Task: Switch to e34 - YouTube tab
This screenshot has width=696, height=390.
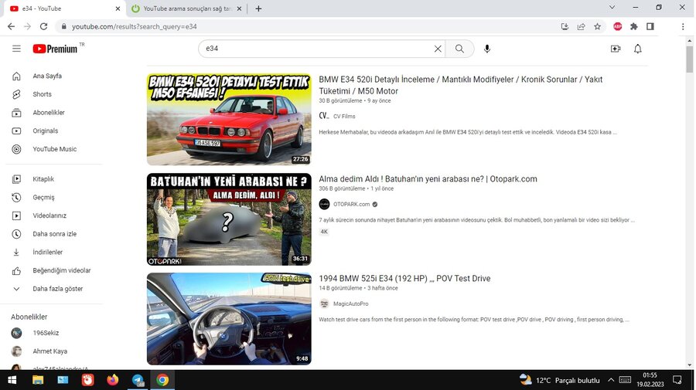Action: (x=65, y=8)
